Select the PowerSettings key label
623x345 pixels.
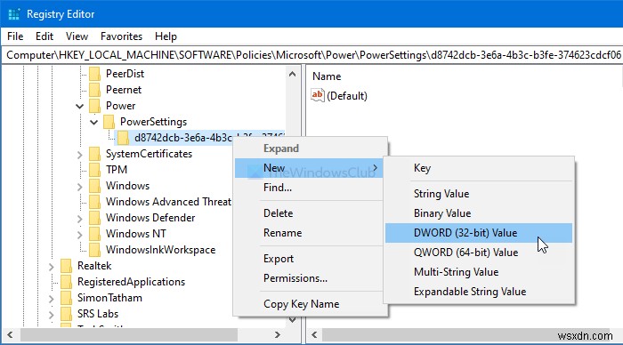click(x=153, y=122)
